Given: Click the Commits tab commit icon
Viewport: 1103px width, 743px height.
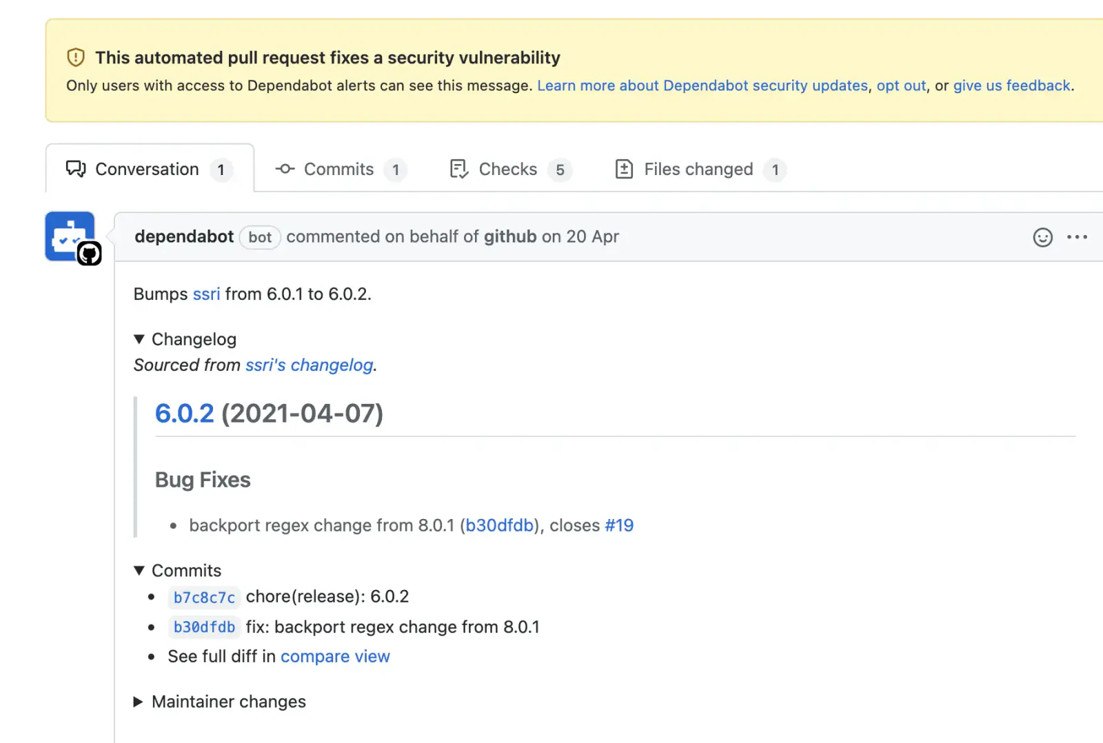Looking at the screenshot, I should click(285, 169).
